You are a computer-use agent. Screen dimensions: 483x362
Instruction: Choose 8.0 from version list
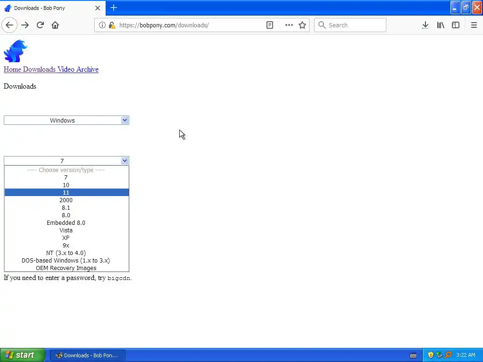coord(66,215)
